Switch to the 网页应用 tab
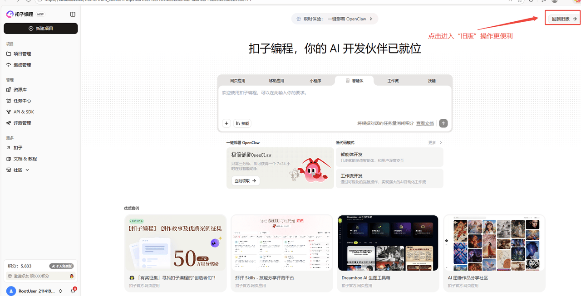 coord(237,81)
